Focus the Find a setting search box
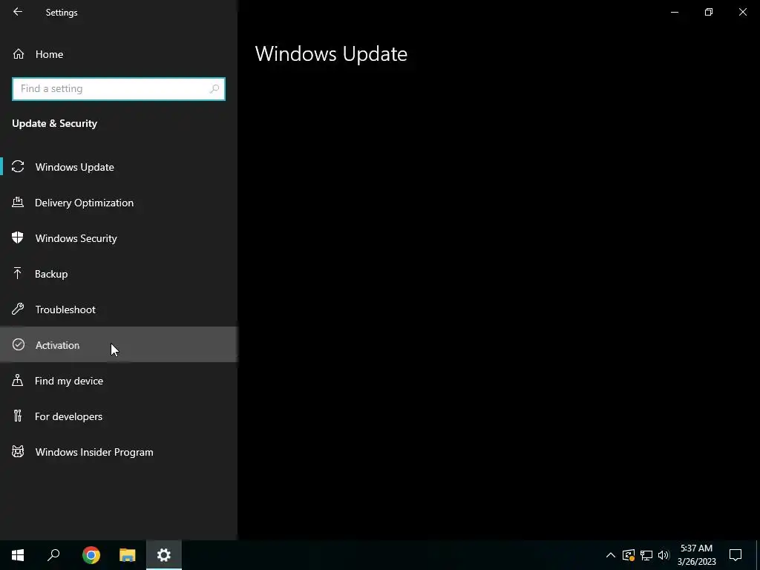Viewport: 760px width, 570px height. [x=119, y=89]
